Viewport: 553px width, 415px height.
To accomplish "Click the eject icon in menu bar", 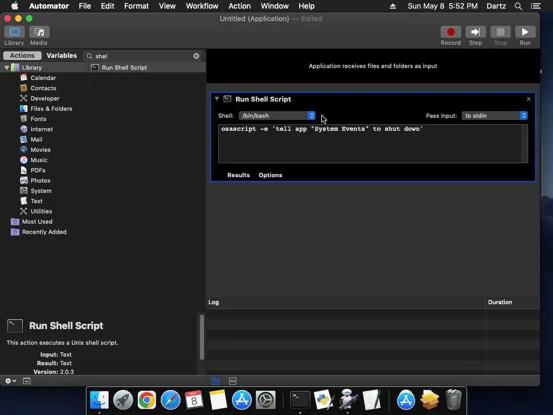I will (x=393, y=6).
